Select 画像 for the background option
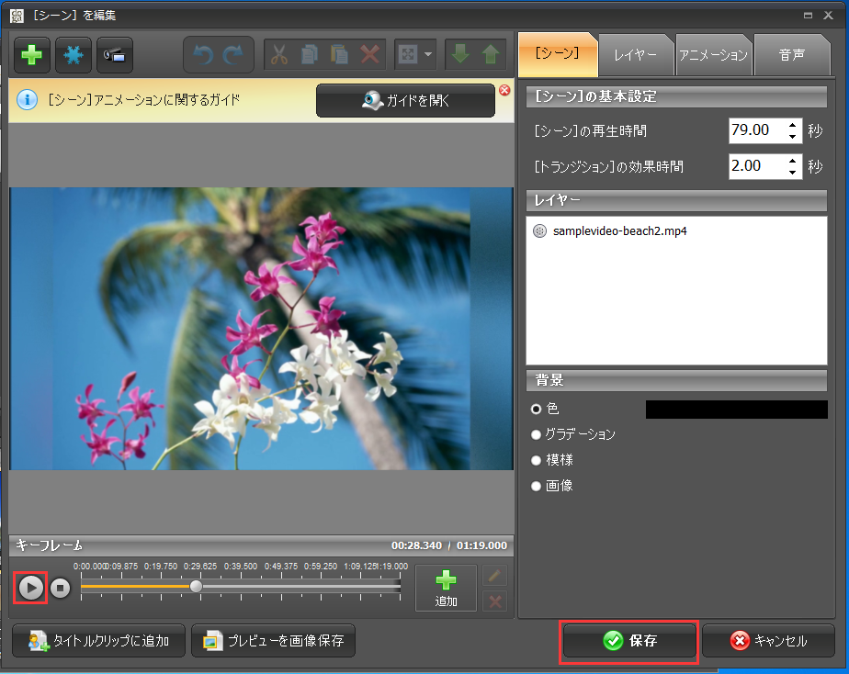This screenshot has width=849, height=674. tap(536, 486)
